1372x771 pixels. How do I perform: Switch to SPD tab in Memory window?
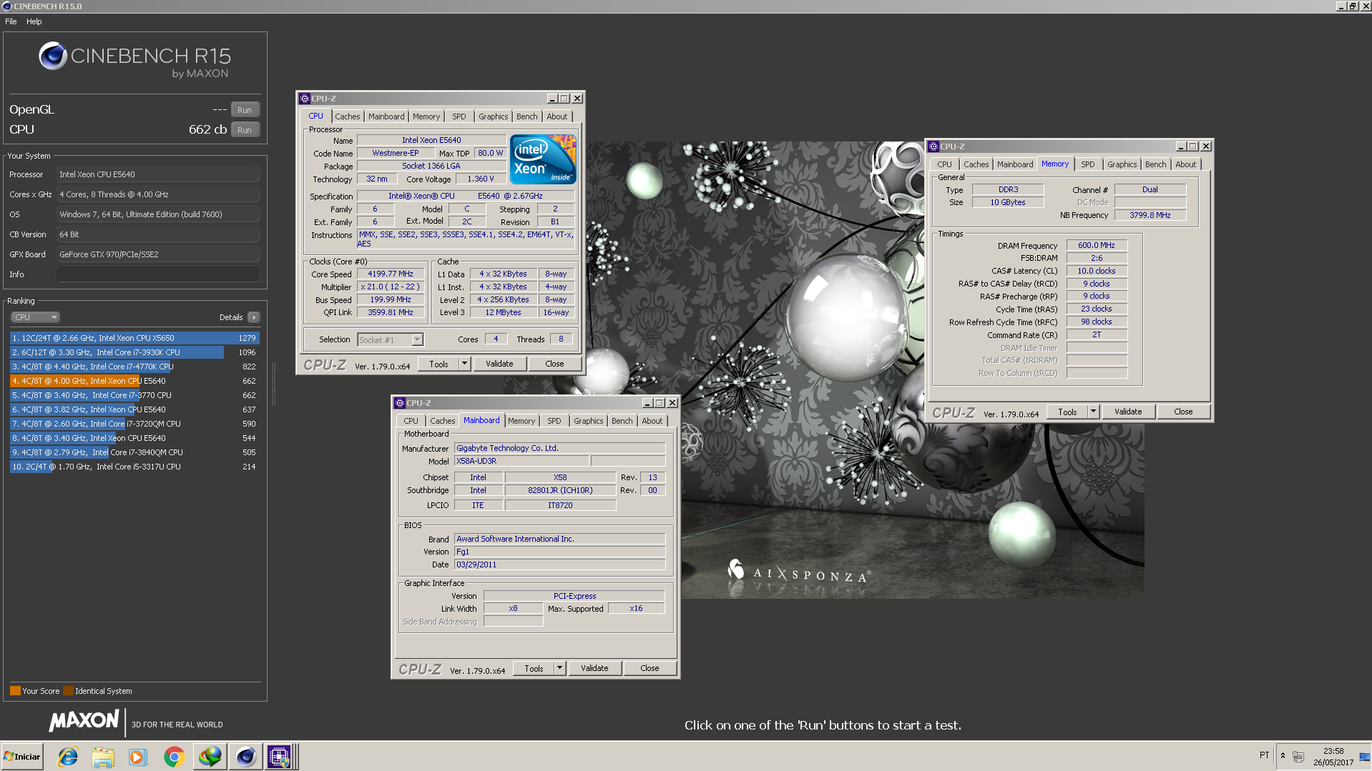click(1087, 164)
